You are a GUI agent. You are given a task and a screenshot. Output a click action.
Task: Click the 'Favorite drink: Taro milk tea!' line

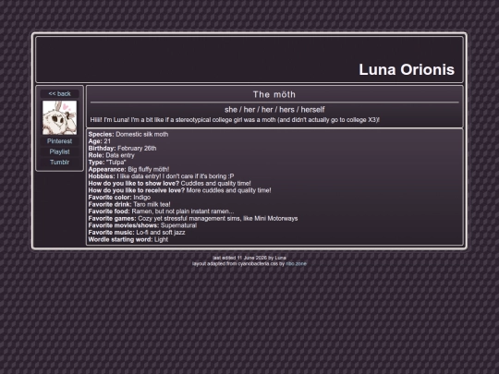(129, 204)
